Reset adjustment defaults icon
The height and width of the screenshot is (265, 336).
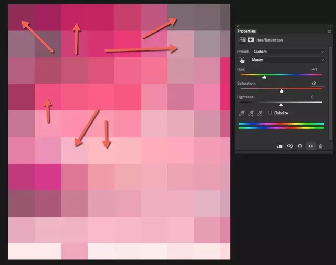pyautogui.click(x=300, y=146)
